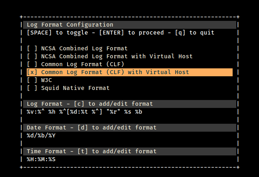Screen dimensions: 259x177
Task: Select the NCSA Combined Log Format label
Action: click(84, 49)
